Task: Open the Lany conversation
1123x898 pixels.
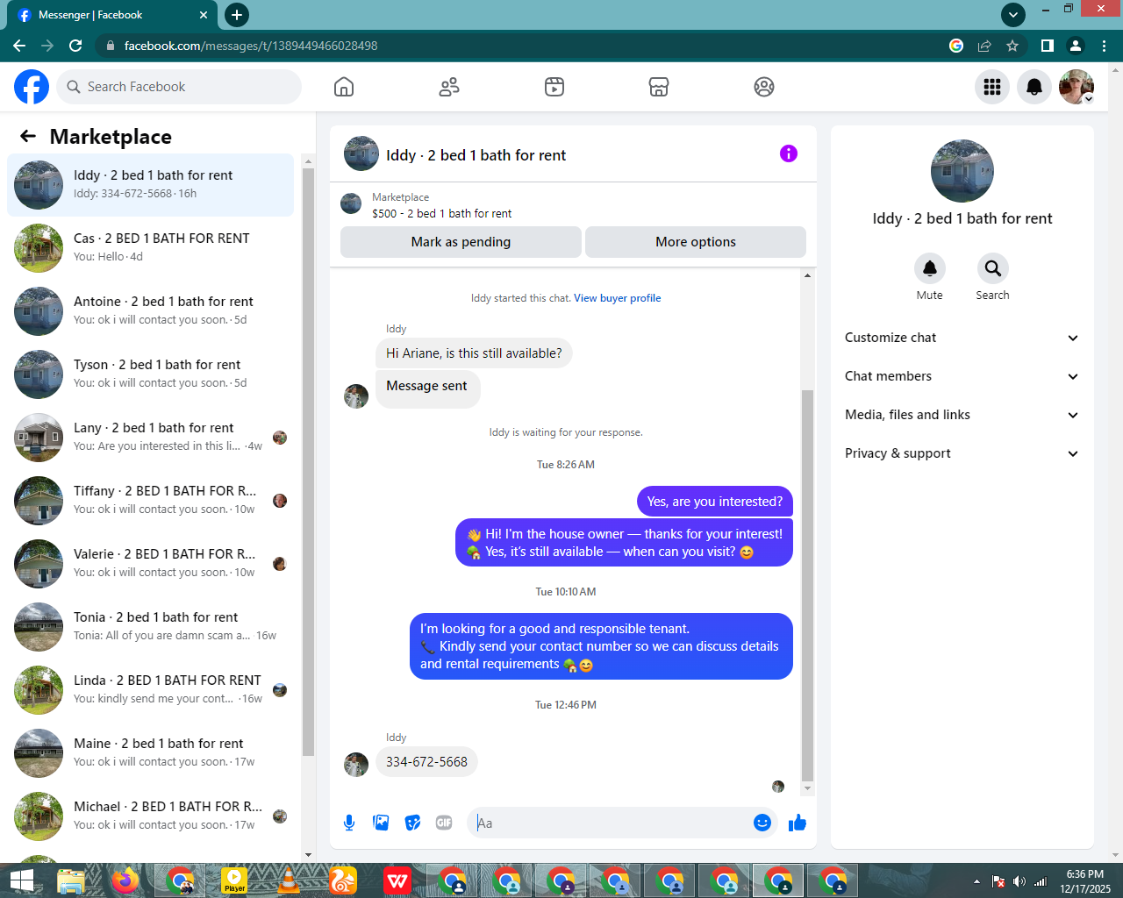Action: (x=151, y=438)
